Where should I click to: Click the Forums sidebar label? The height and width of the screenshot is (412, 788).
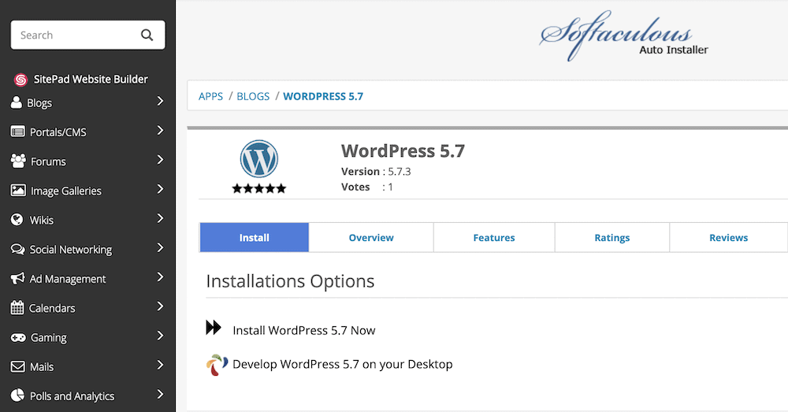click(x=48, y=161)
